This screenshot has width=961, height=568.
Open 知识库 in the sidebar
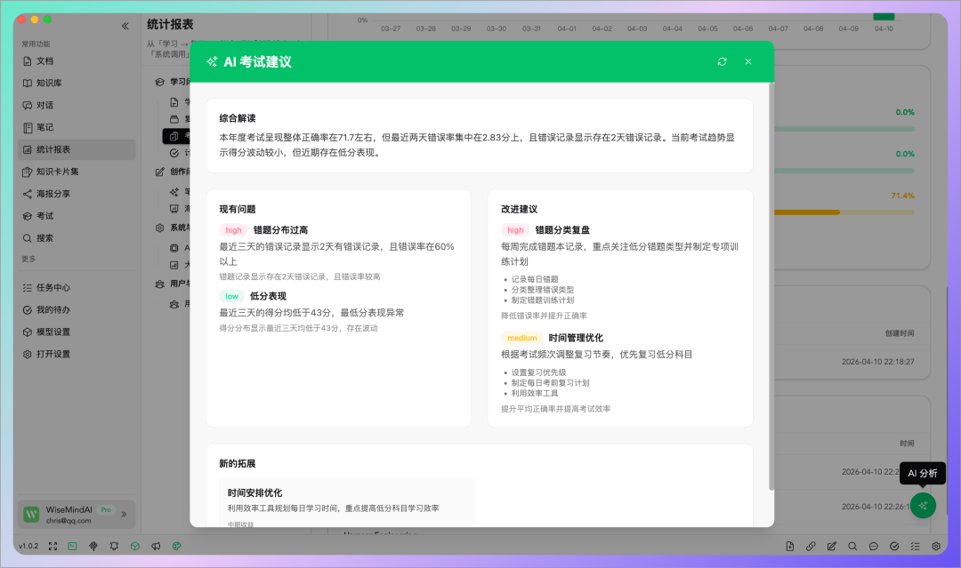tap(77, 84)
